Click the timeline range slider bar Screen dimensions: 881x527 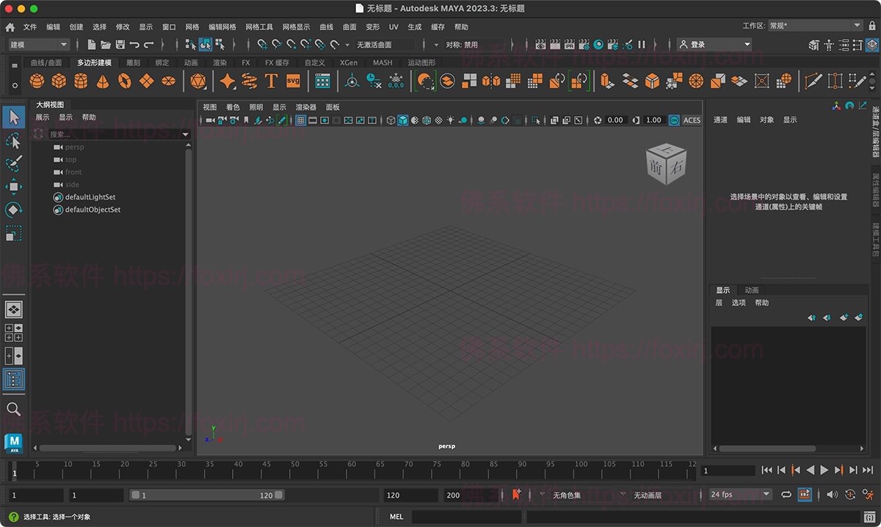pyautogui.click(x=207, y=495)
